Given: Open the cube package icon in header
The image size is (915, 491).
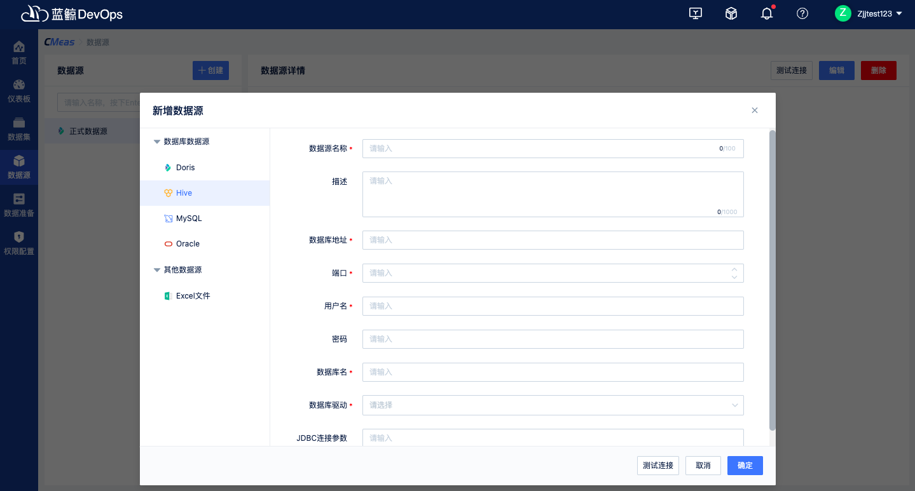Looking at the screenshot, I should pyautogui.click(x=731, y=13).
